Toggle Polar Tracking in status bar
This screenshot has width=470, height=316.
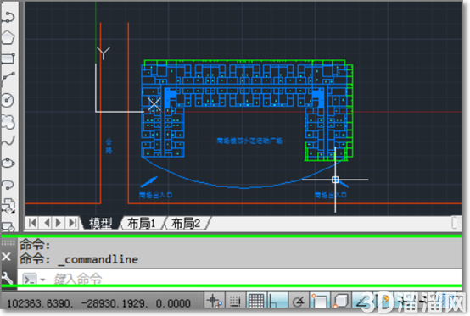point(299,301)
